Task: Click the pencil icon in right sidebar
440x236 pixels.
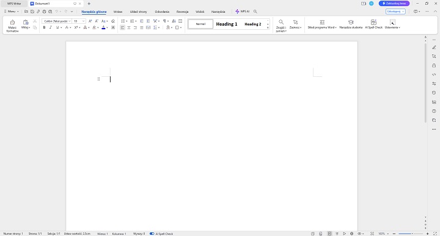Action: point(434,48)
